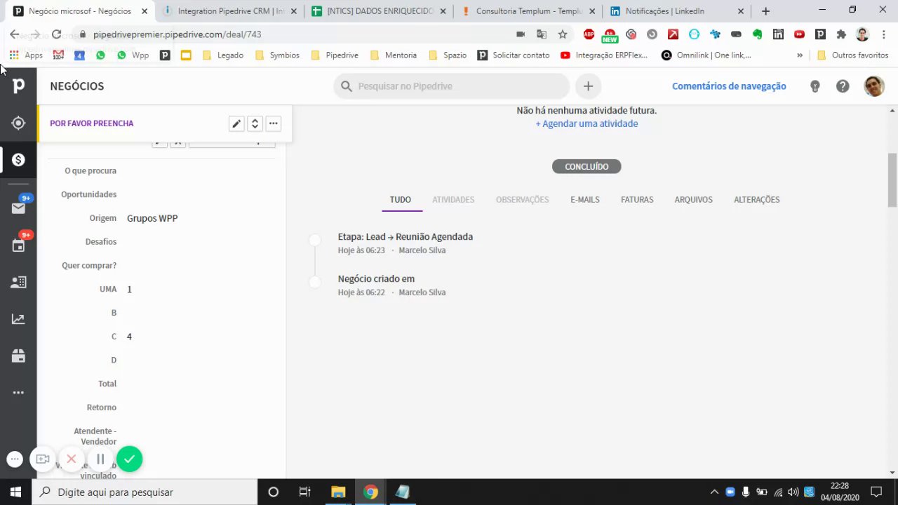898x505 pixels.
Task: Click the pencil edit icon in Por Favor Preencha
Action: click(236, 123)
